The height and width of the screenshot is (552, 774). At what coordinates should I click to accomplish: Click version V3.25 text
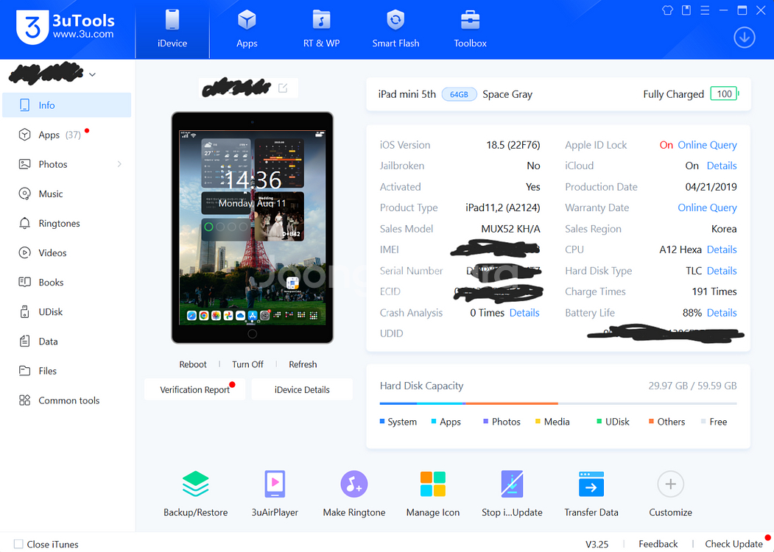pyautogui.click(x=597, y=545)
